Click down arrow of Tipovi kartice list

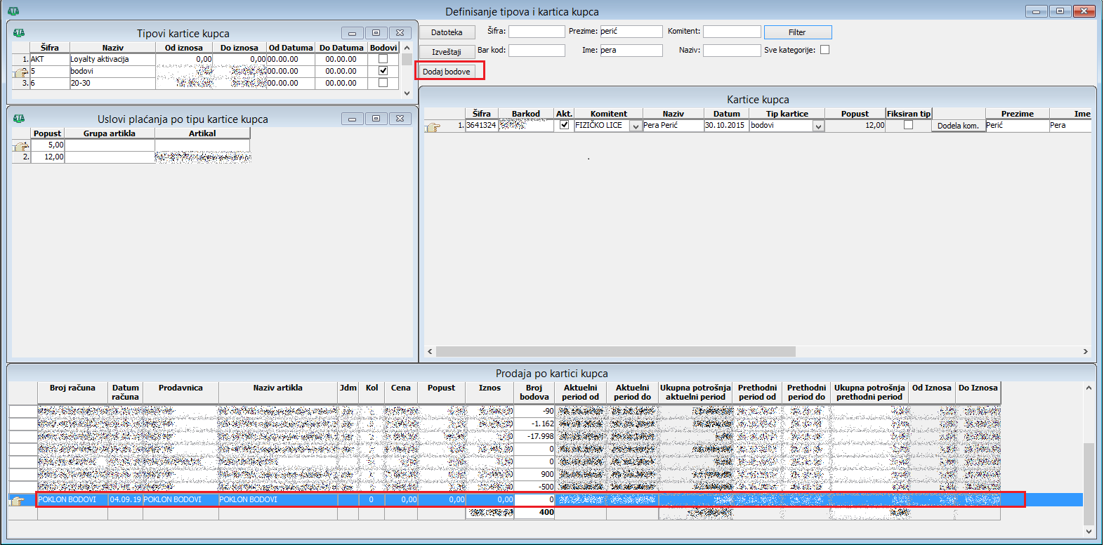tap(407, 93)
